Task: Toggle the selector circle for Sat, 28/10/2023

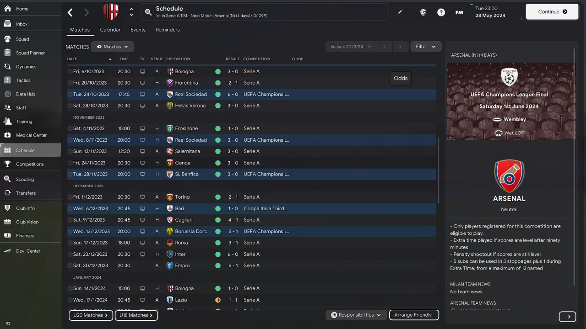Action: [x=70, y=106]
